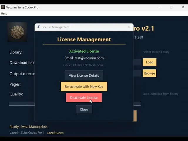Open the vacurim.com link
This screenshot has height=141, width=188.
tap(55, 132)
